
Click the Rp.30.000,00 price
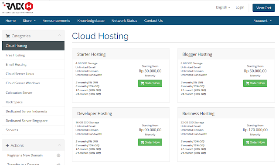click(150, 71)
